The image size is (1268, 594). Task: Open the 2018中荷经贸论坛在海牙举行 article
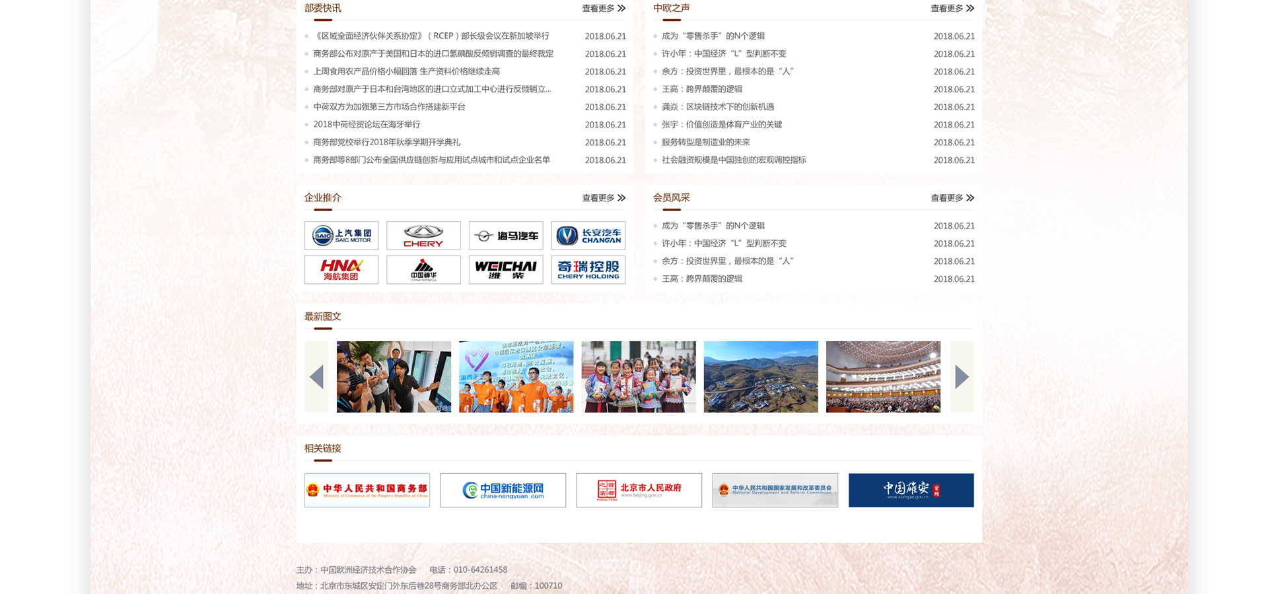tap(367, 125)
